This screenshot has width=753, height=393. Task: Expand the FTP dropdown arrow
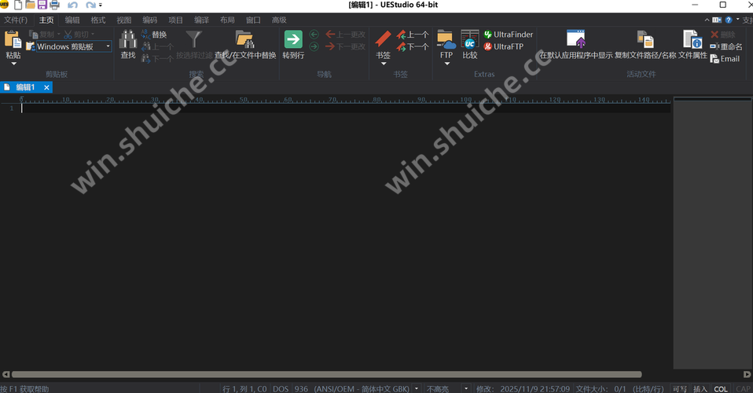point(446,64)
